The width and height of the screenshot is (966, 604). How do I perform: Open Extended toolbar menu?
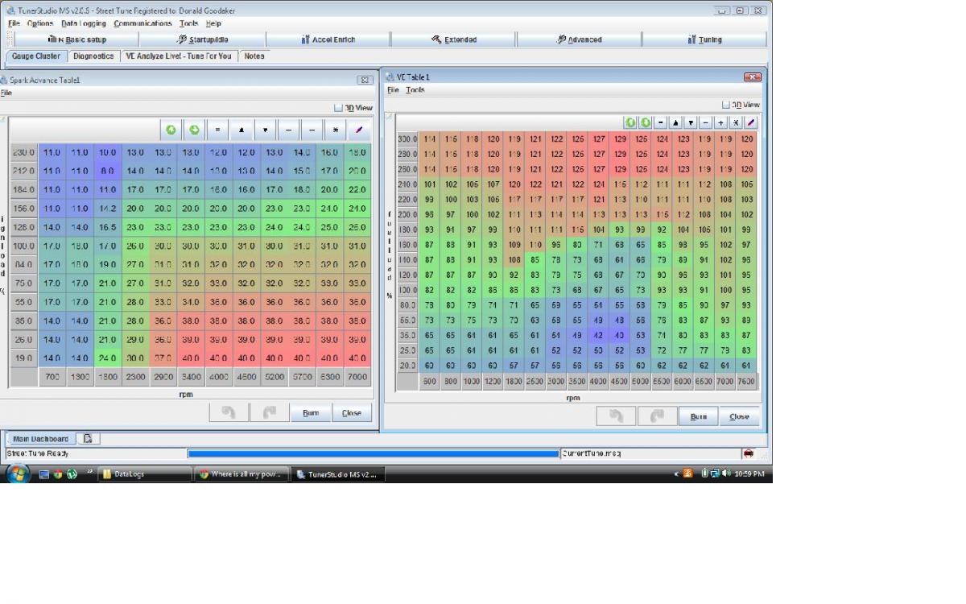point(454,39)
